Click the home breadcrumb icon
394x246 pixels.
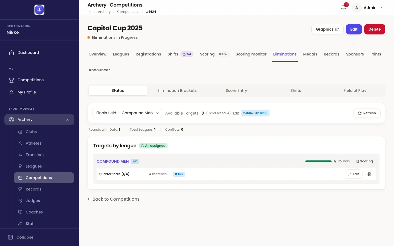[x=89, y=12]
